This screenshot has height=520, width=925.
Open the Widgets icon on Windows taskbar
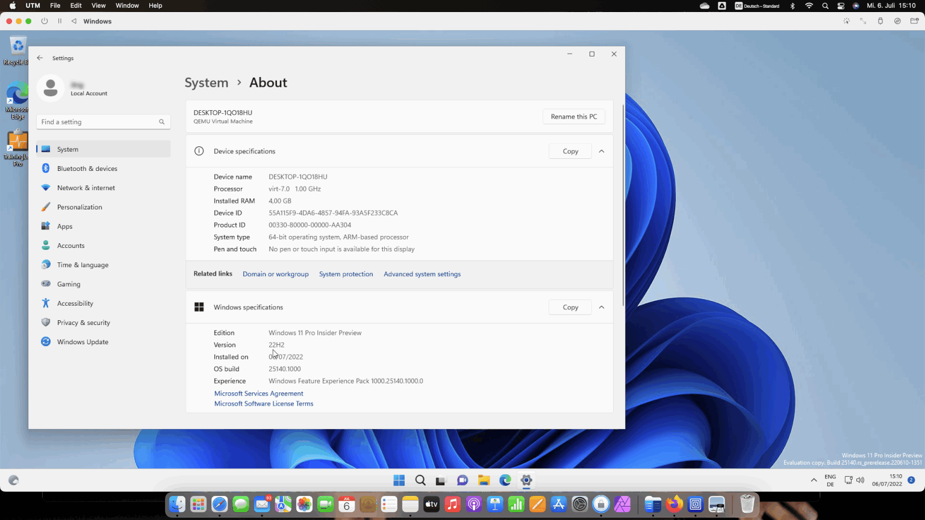tap(14, 480)
